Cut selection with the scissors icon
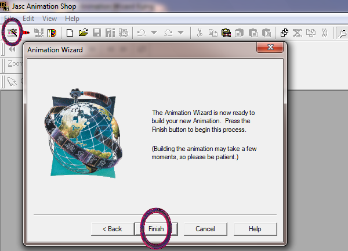 200,33
